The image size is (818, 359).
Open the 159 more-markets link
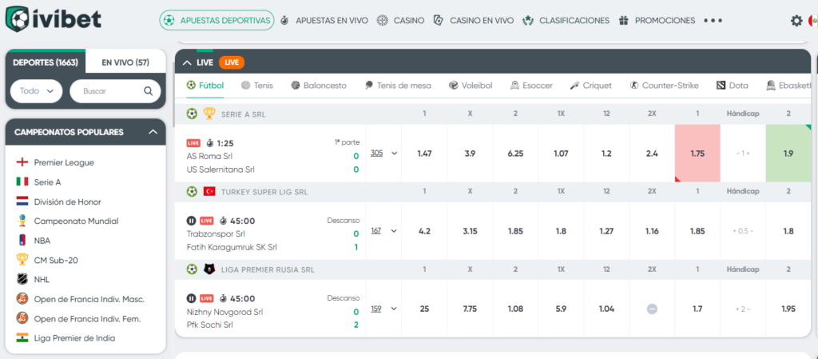coord(376,309)
